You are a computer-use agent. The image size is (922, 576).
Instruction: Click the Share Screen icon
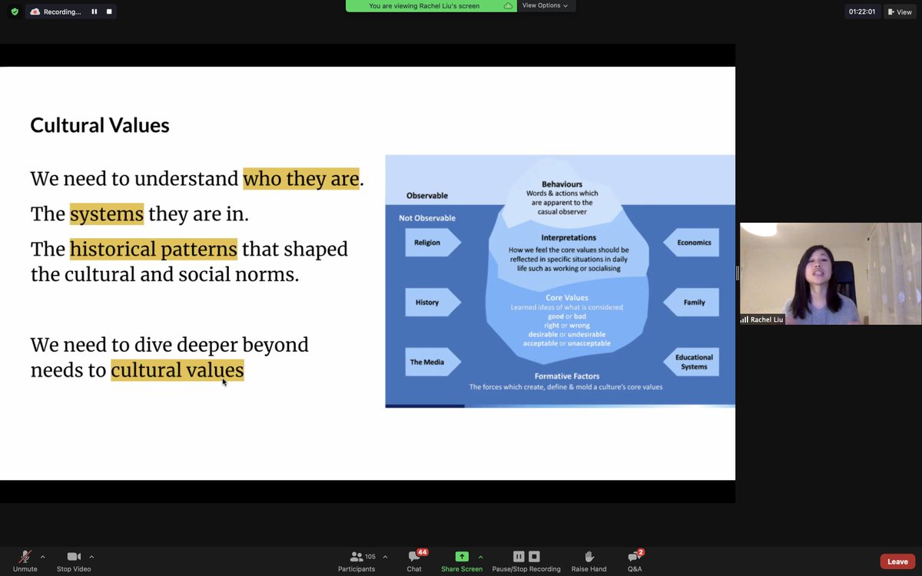(x=461, y=556)
